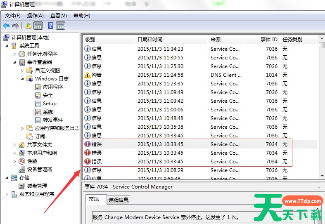Expand the 服务和应用程序 tree node
Image resolution: width=325 pixels, height=224 pixels.
pos(7,194)
